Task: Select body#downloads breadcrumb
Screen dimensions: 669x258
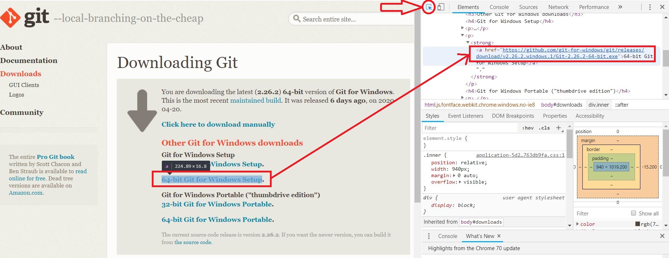Action: tap(562, 105)
